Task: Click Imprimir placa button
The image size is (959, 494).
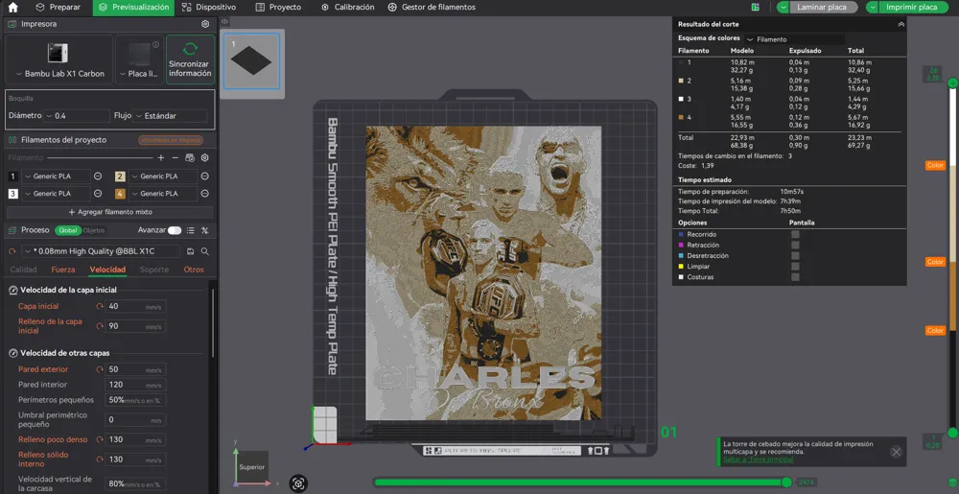Action: (x=911, y=8)
